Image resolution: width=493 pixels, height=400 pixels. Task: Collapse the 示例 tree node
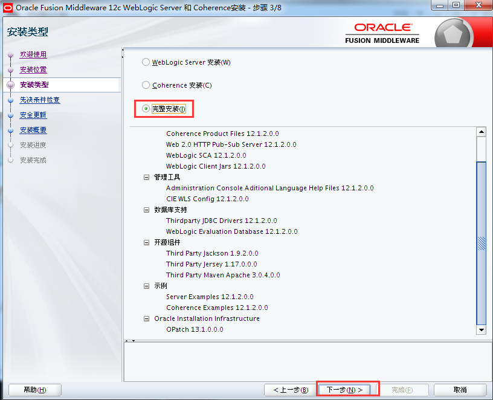click(x=146, y=286)
